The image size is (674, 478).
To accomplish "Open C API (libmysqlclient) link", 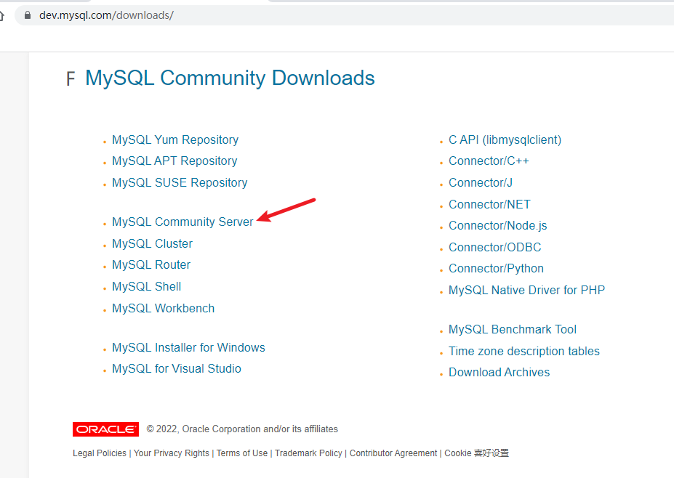I will (505, 139).
